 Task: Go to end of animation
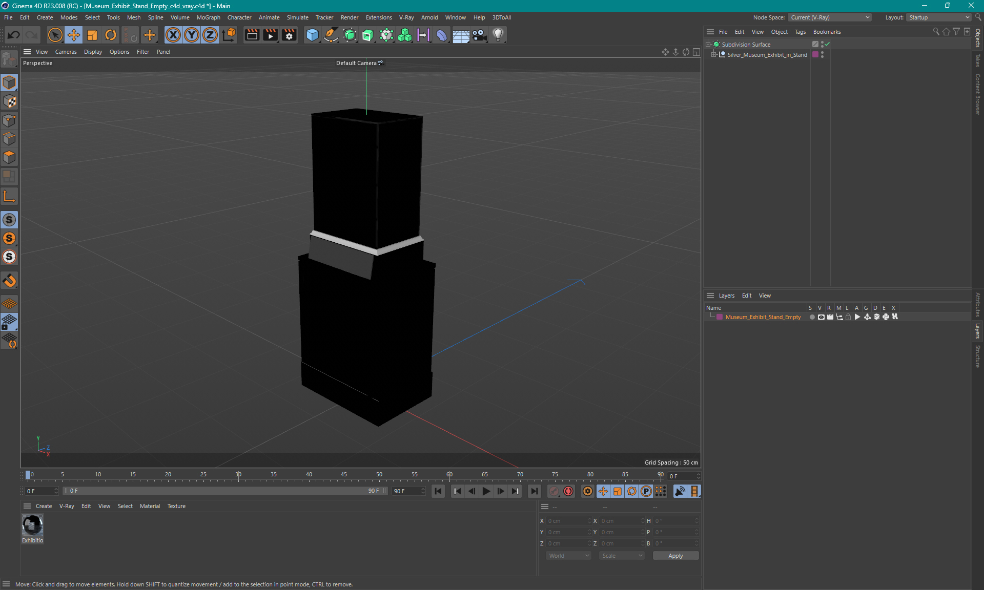(x=534, y=491)
